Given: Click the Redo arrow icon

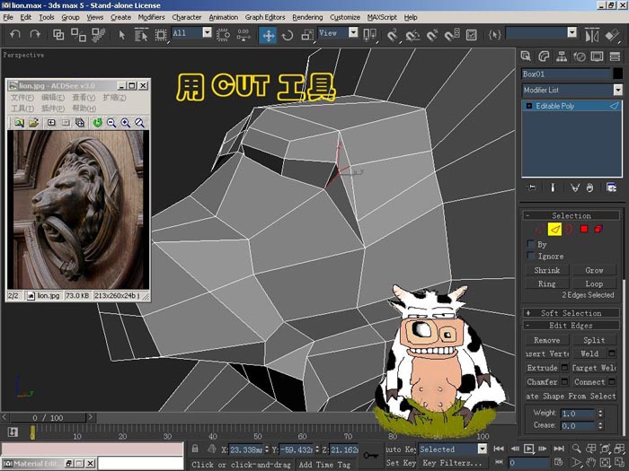Looking at the screenshot, I should pyautogui.click(x=35, y=35).
